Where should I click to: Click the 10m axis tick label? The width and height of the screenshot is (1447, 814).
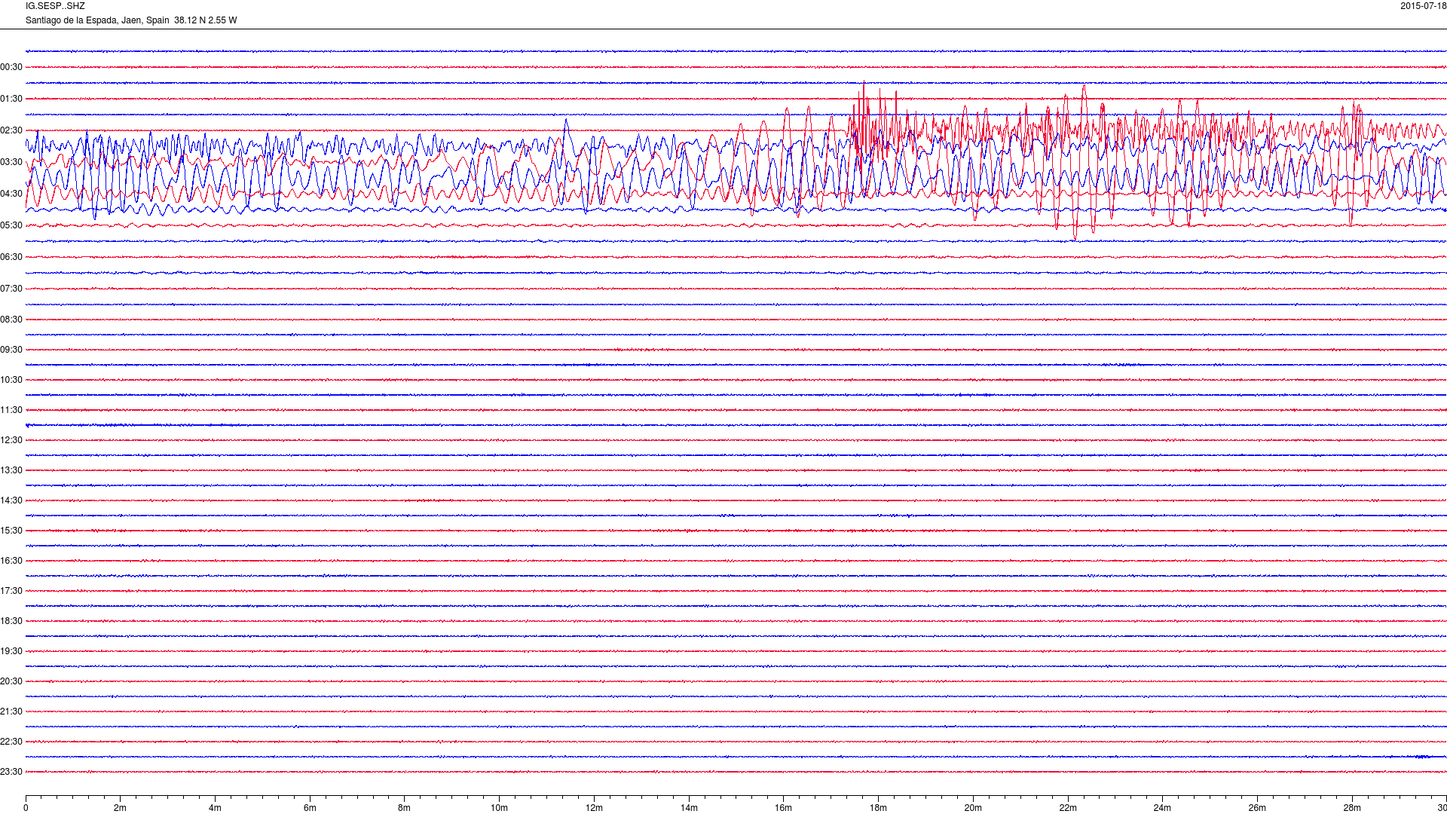tap(500, 808)
